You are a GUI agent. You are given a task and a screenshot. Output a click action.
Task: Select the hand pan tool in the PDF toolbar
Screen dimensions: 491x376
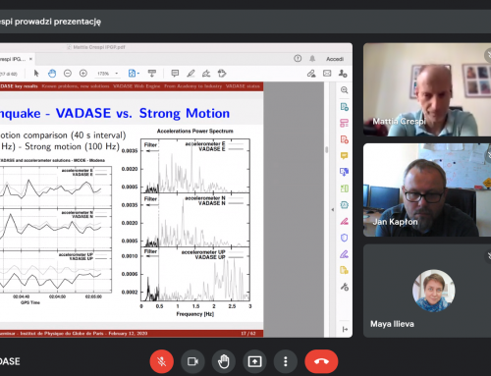[x=52, y=74]
